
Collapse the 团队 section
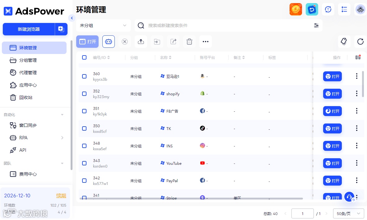click(x=62, y=164)
